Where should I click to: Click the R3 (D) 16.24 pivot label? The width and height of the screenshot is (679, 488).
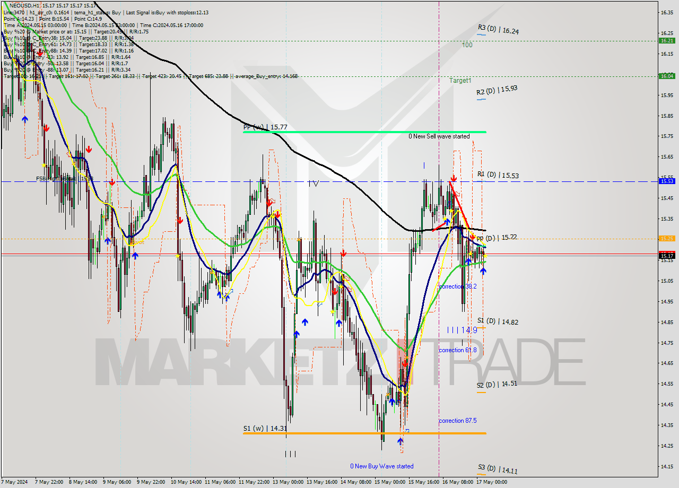tap(498, 30)
